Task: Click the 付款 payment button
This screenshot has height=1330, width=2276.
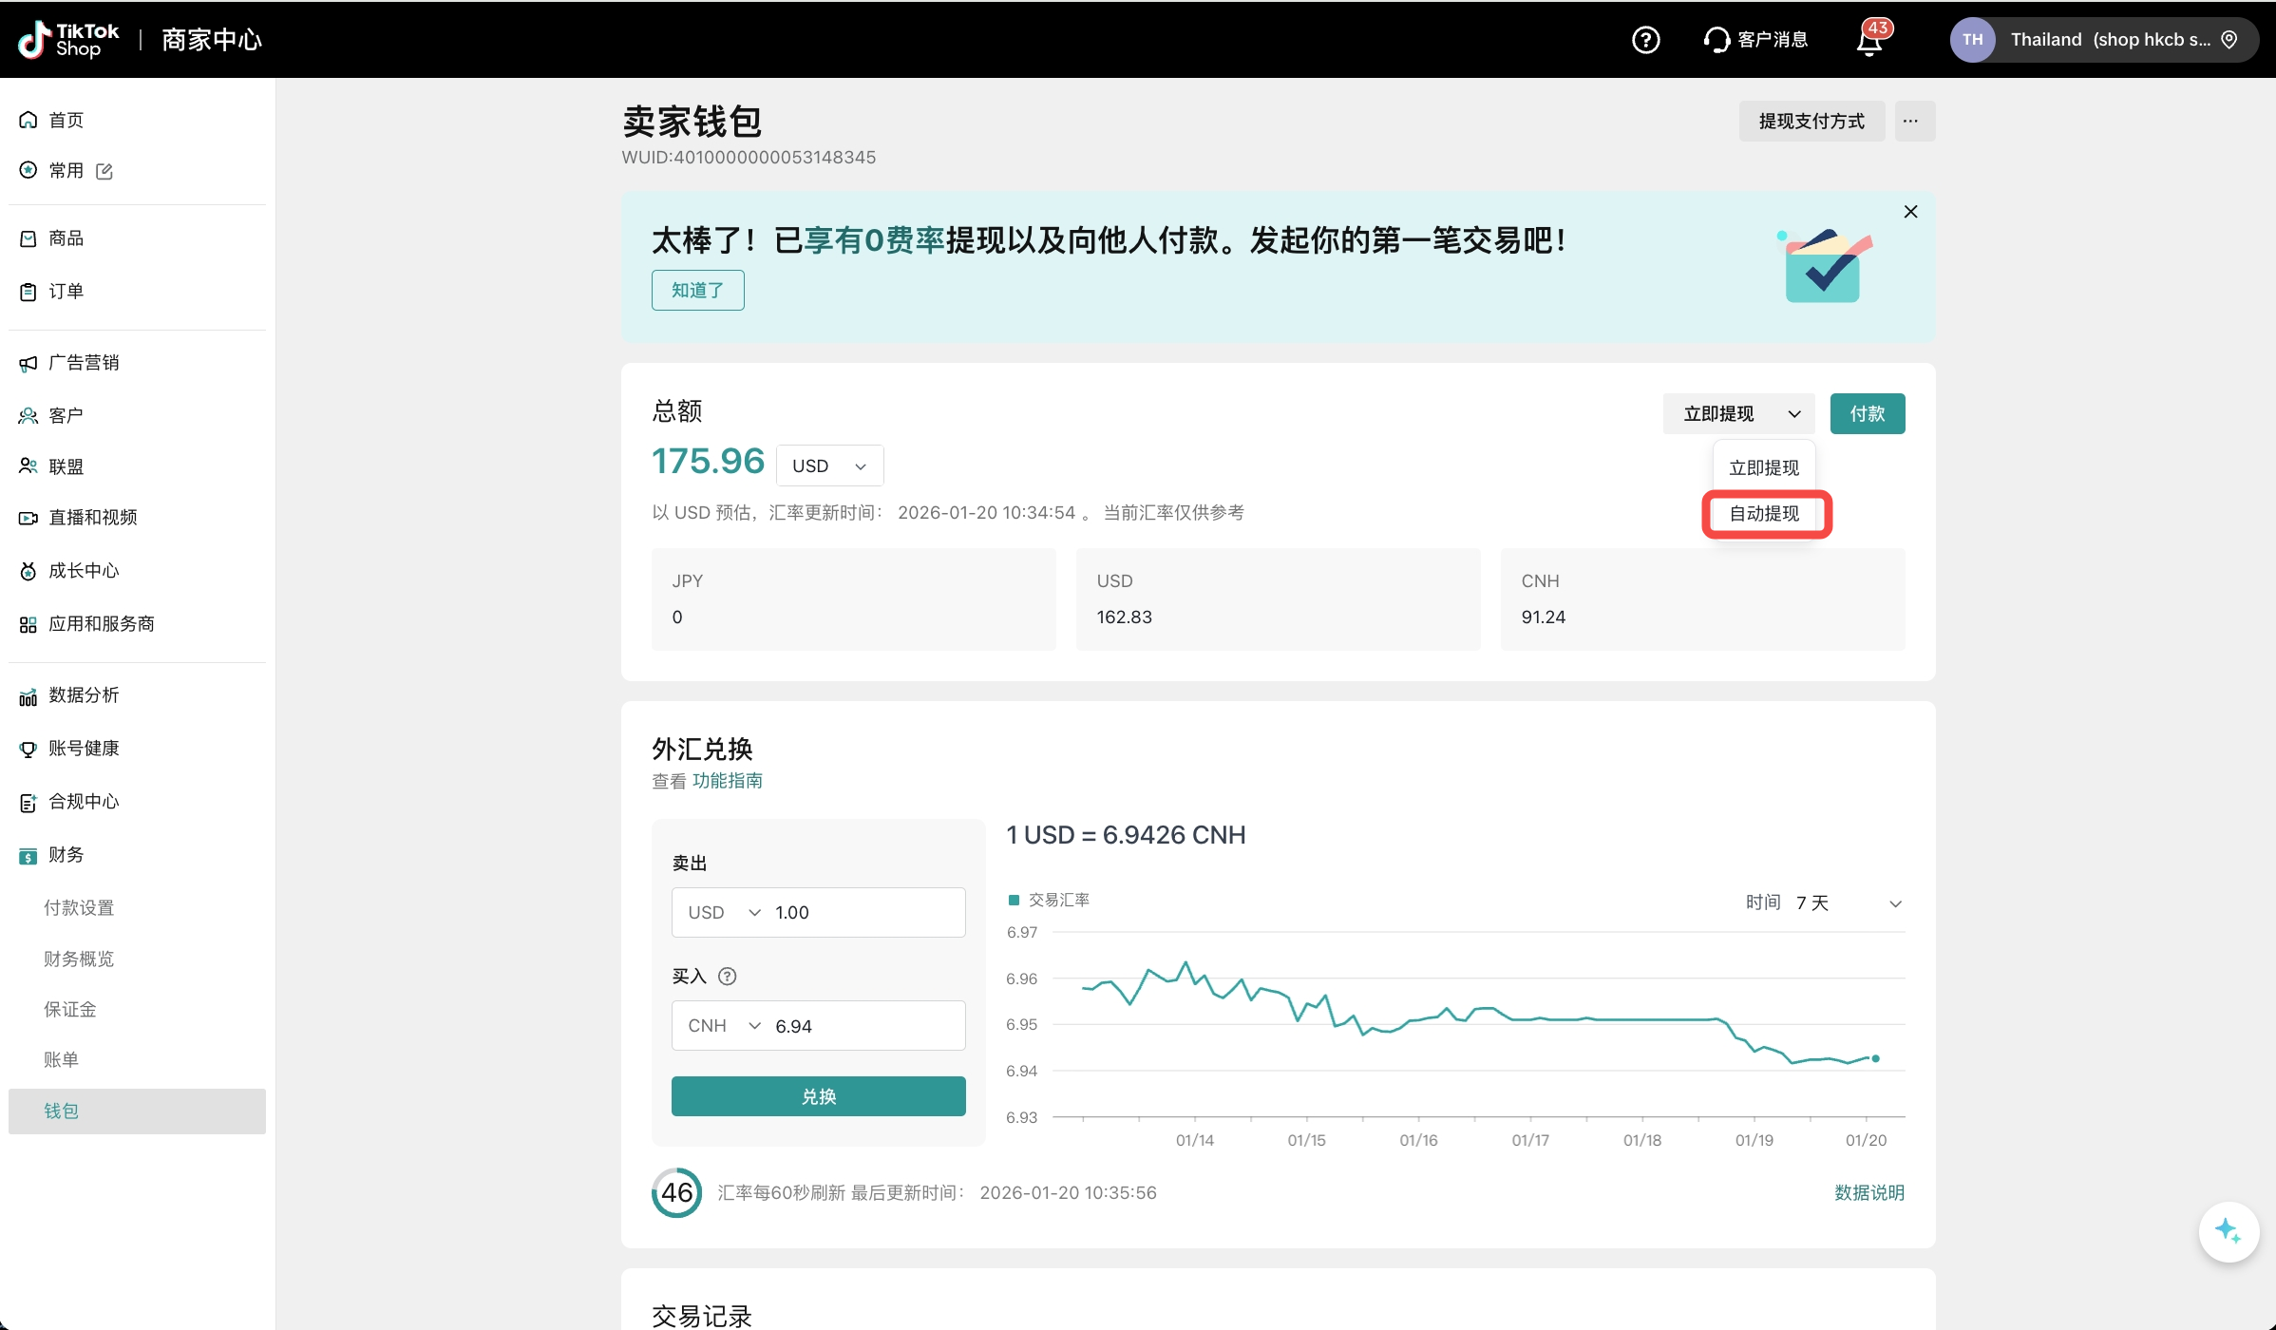Action: pos(1867,414)
